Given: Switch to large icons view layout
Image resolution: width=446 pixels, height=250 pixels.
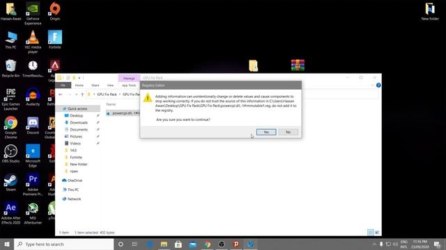Looking at the screenshot, I should [377, 233].
